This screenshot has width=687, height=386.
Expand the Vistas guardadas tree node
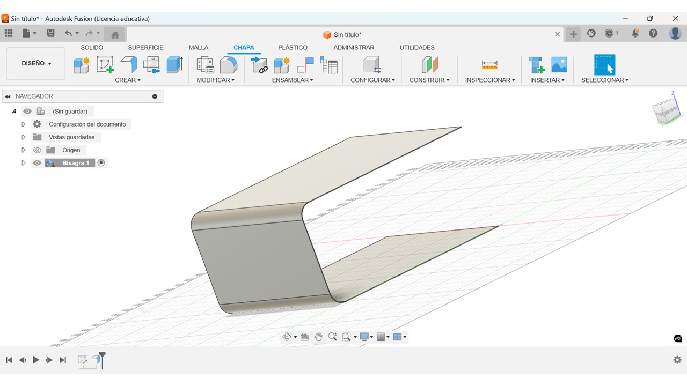click(24, 137)
